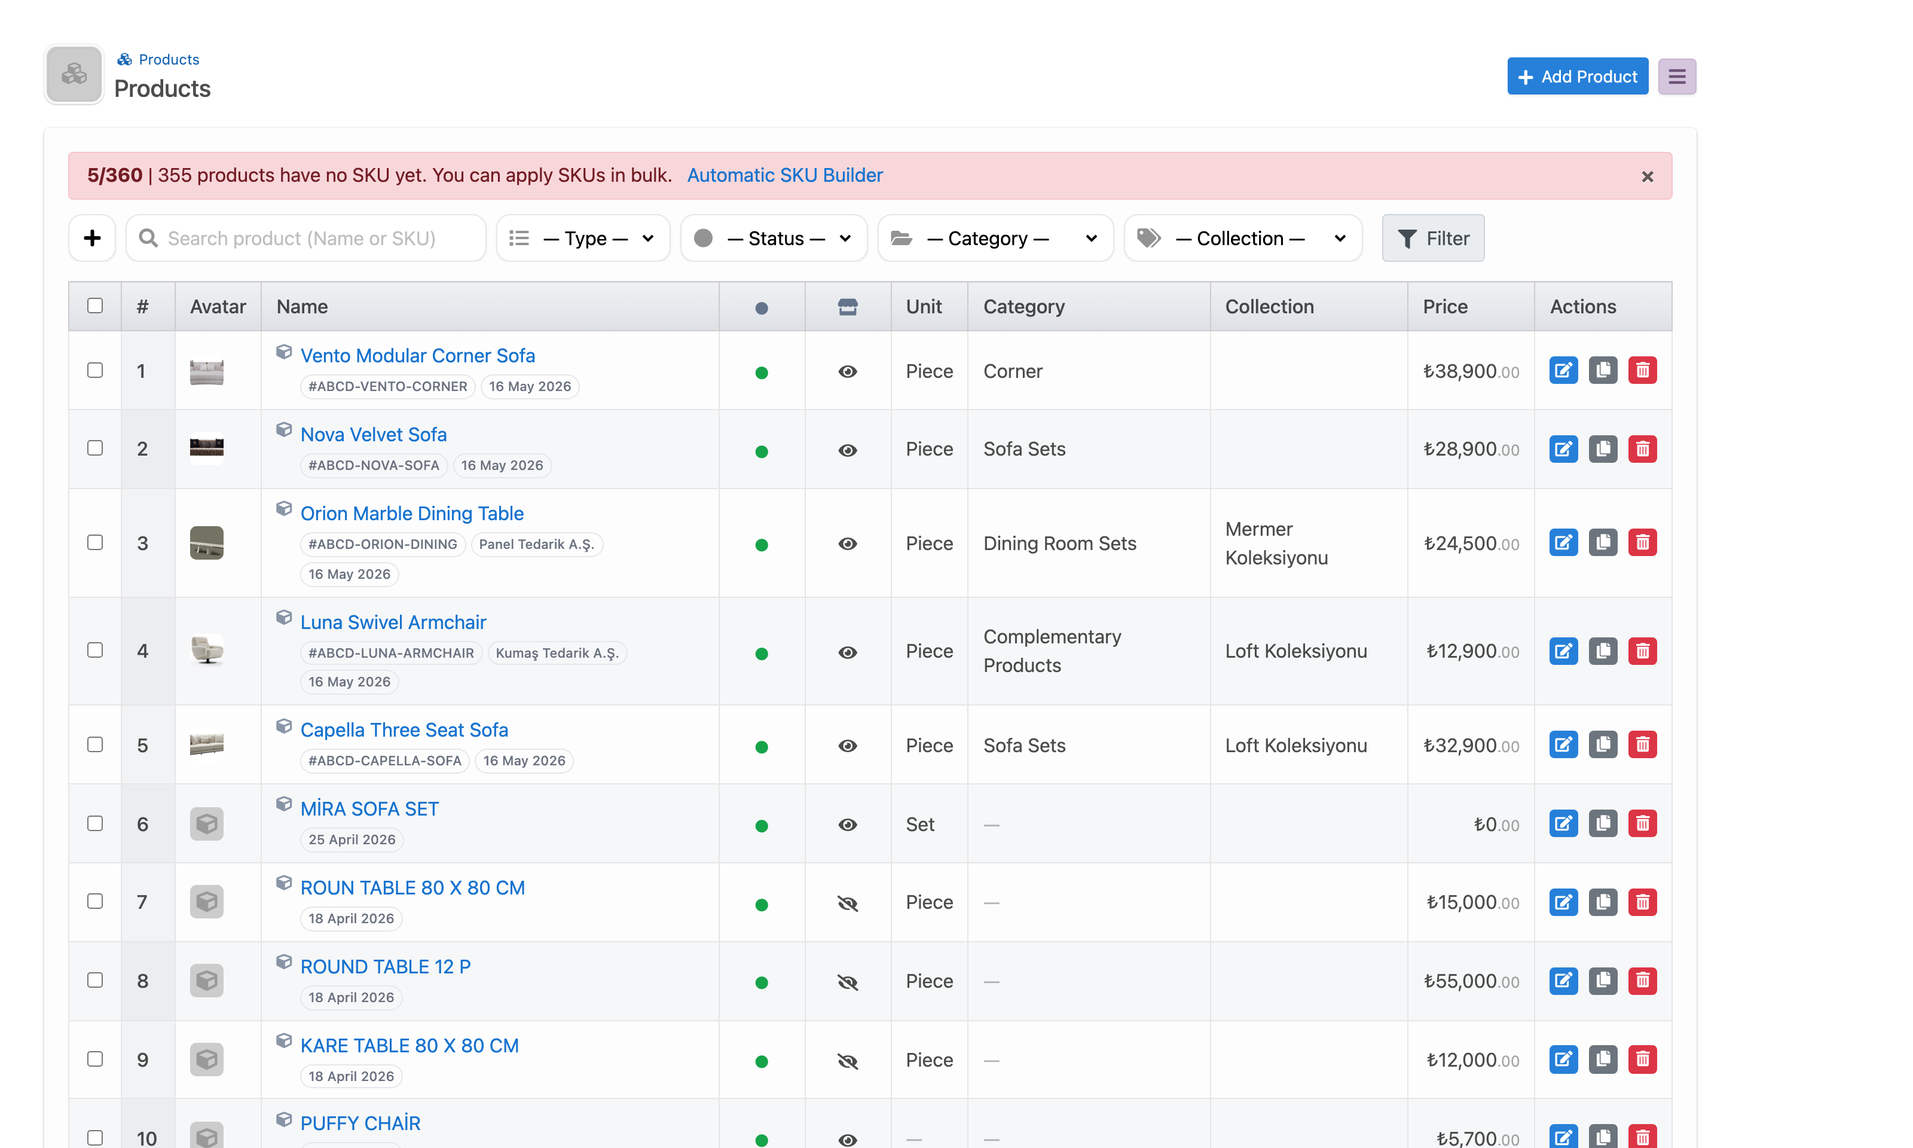Image resolution: width=1913 pixels, height=1148 pixels.
Task: Click the status dot column header
Action: click(761, 308)
